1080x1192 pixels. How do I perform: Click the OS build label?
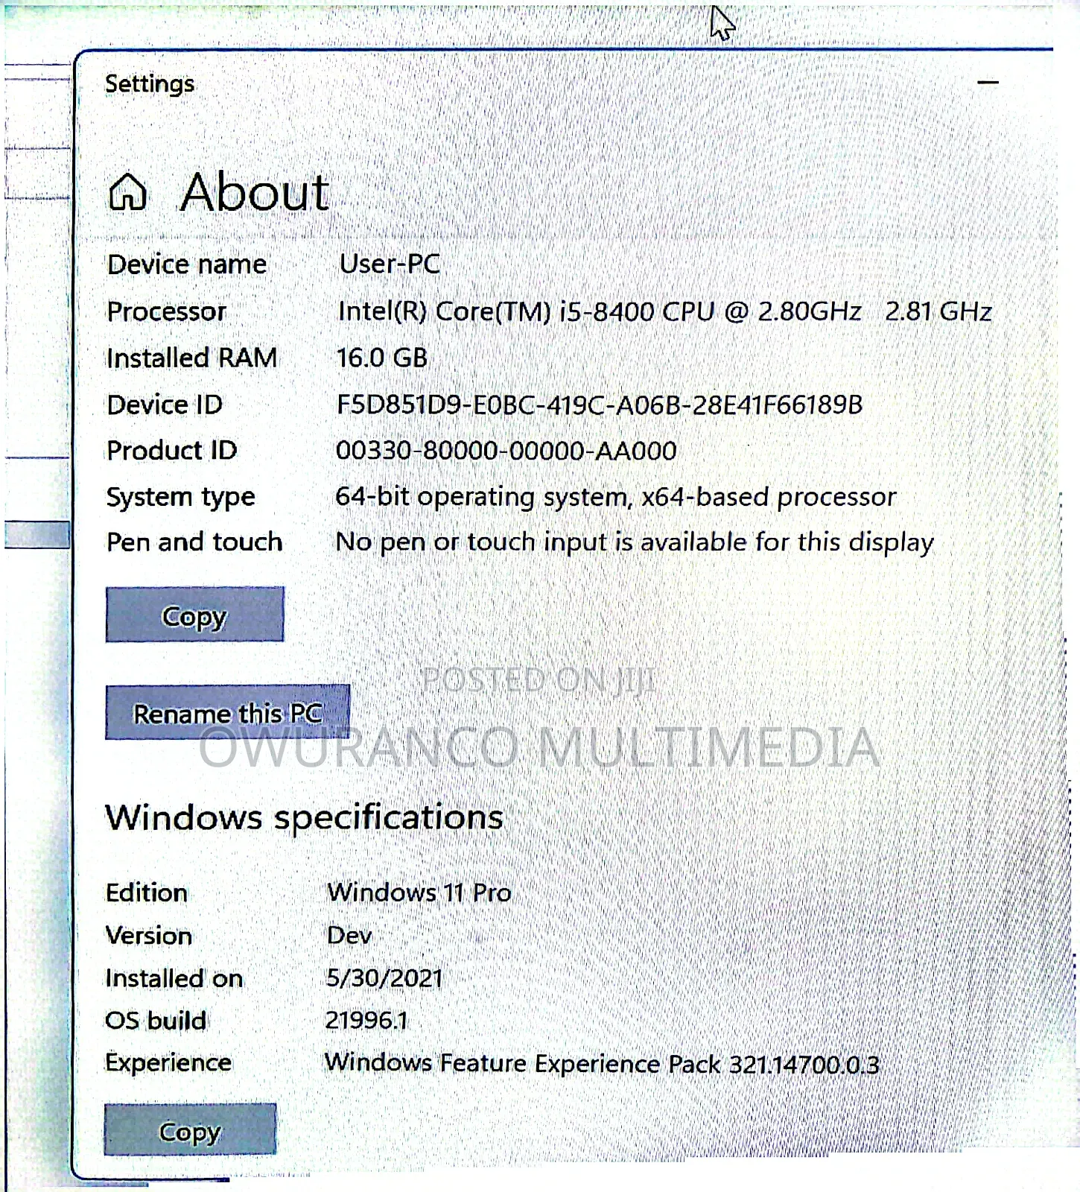click(156, 1021)
